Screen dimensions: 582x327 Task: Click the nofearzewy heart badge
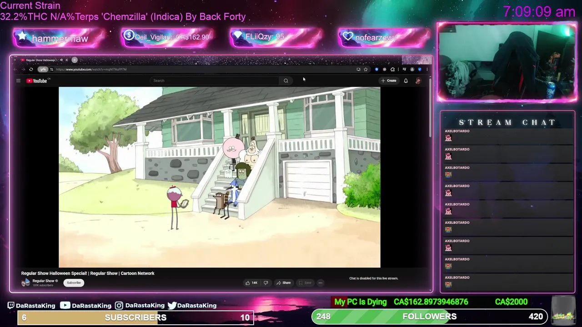[384, 38]
